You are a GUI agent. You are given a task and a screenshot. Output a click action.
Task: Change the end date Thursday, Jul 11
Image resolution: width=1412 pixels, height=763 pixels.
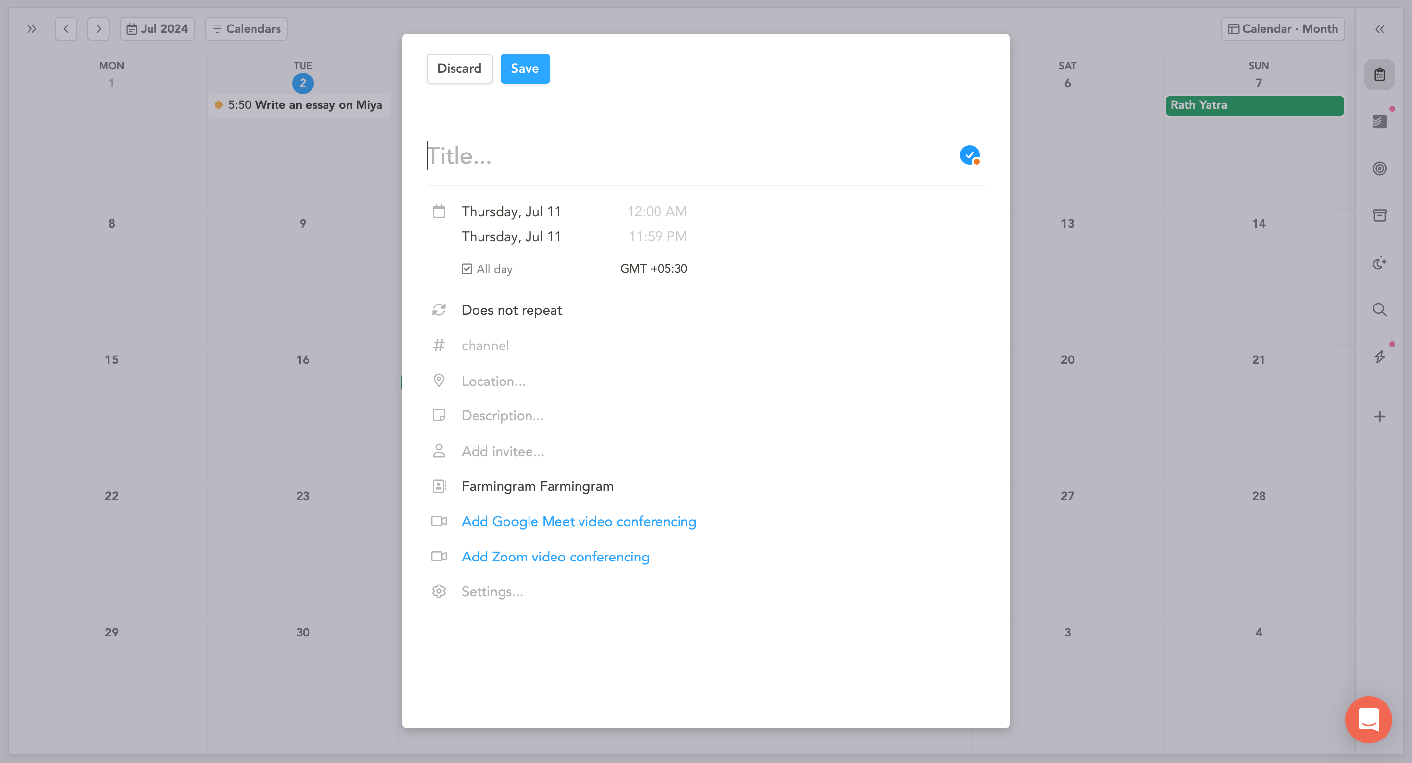click(511, 237)
